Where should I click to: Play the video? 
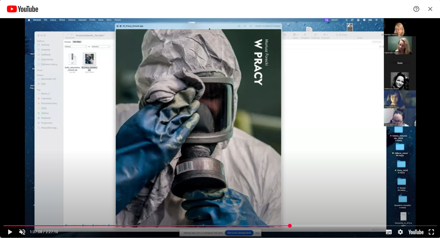click(x=10, y=232)
